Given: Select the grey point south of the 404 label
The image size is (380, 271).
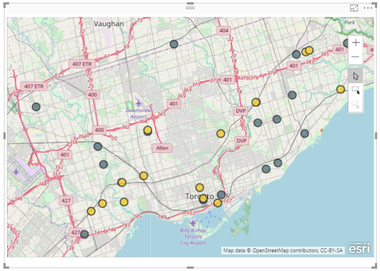Looking at the screenshot, I should [174, 44].
